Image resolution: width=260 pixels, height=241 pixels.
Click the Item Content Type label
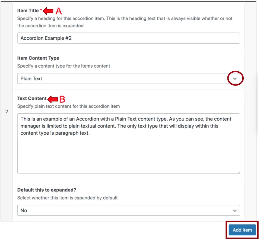click(38, 58)
